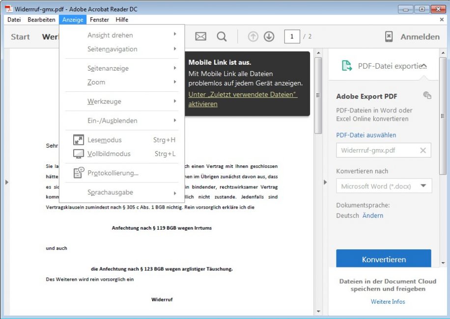Viewport: 450px width, 319px height.
Task: Open the Microsoft Word (*.docx) dropdown
Action: [x=384, y=186]
